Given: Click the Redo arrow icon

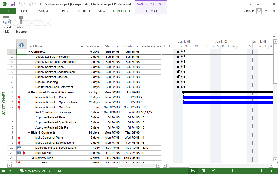Looking at the screenshot, I should click(x=31, y=4).
